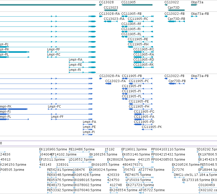Select EST EP19601.3prime
The height and width of the screenshot is (194, 217).
tap(134, 149)
